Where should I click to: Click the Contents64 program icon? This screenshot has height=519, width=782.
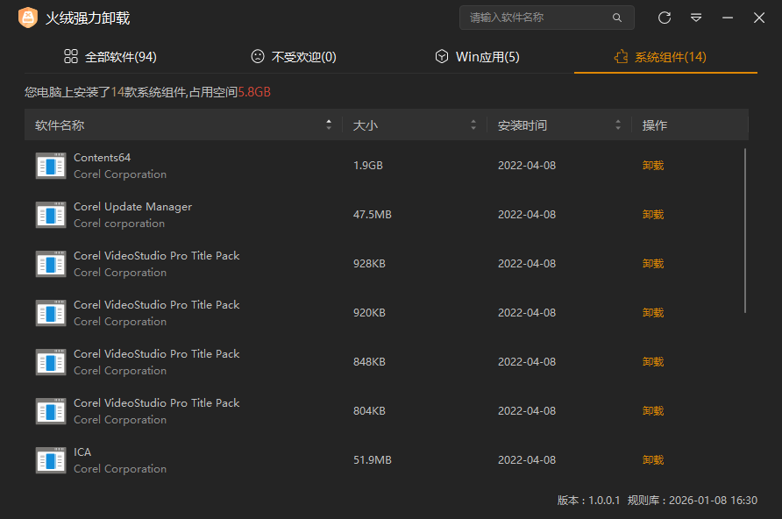[x=51, y=166]
